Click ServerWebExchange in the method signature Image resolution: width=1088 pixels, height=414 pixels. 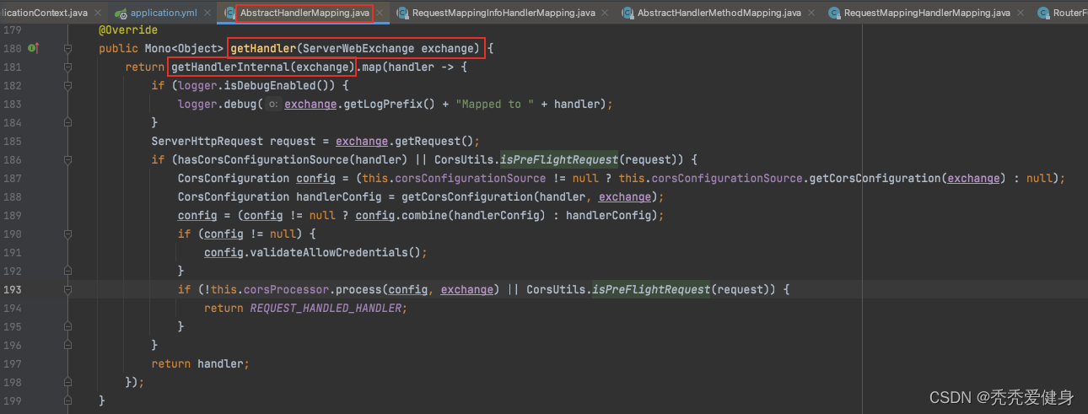click(x=358, y=49)
